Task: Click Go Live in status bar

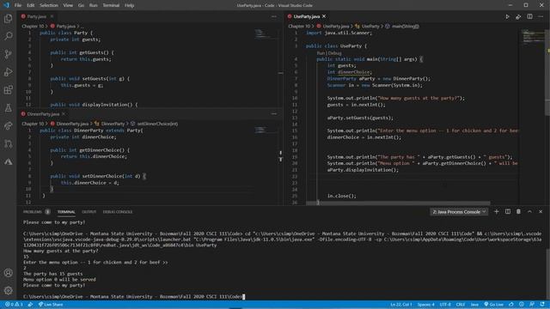Action: pyautogui.click(x=493, y=305)
